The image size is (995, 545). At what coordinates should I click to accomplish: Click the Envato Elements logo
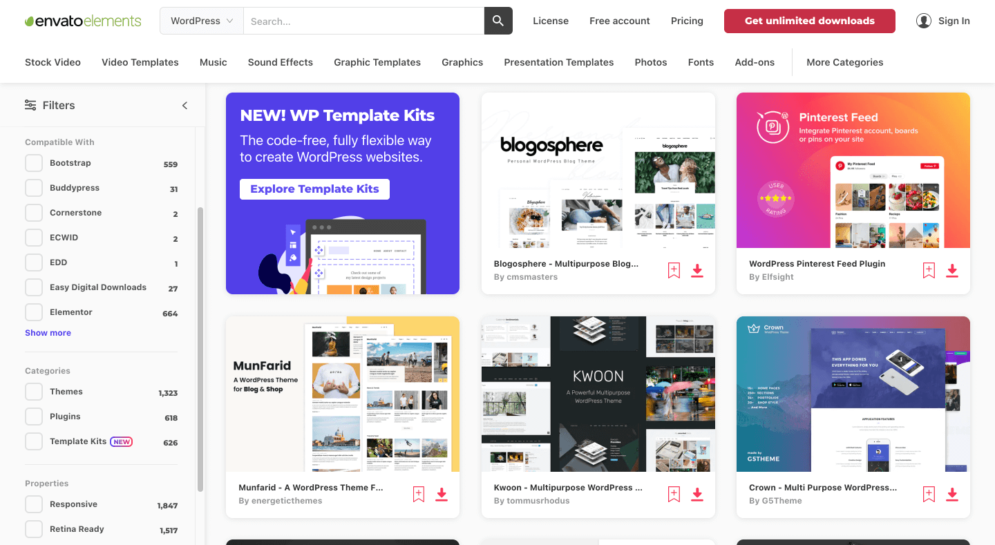[83, 21]
